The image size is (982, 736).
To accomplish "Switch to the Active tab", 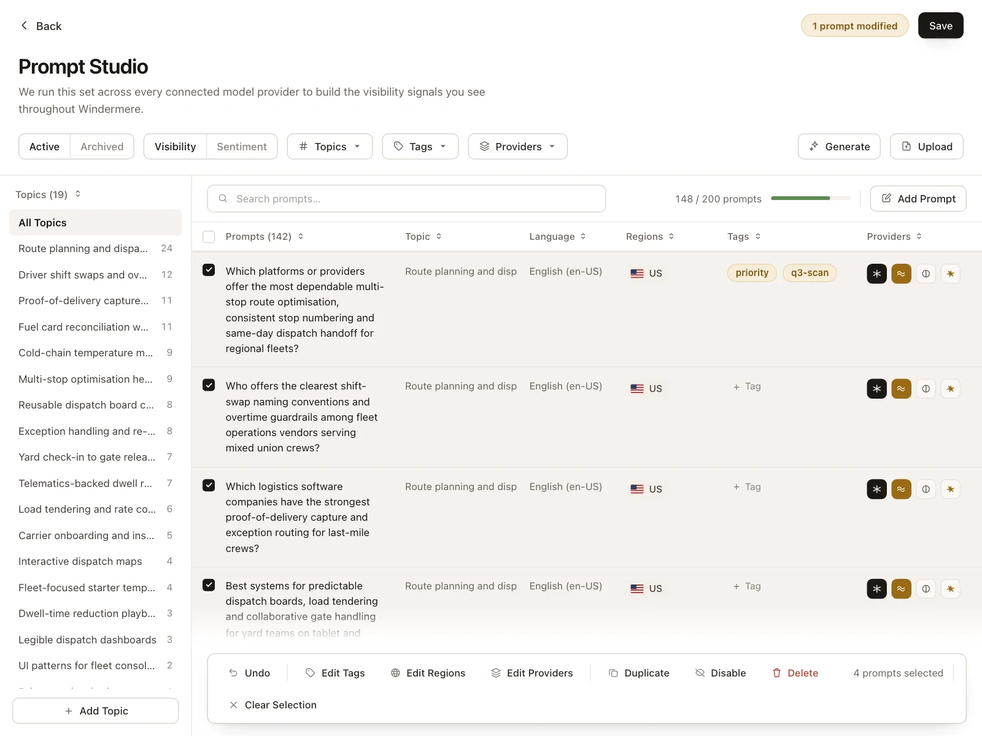I will pyautogui.click(x=44, y=147).
